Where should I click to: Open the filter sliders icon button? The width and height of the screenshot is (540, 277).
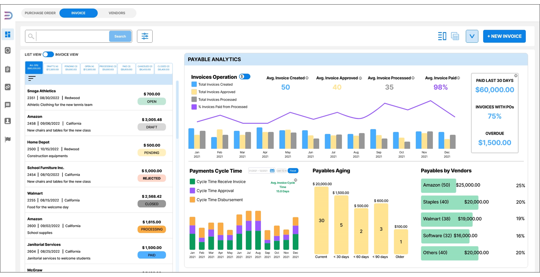point(145,36)
